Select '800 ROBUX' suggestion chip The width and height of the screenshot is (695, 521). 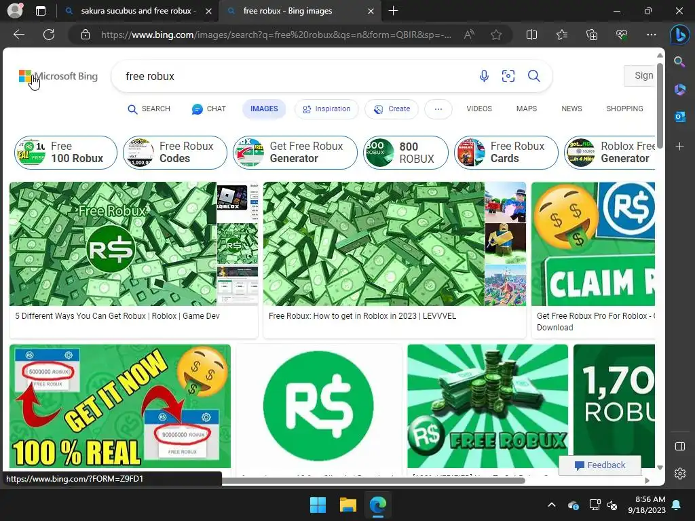(406, 153)
